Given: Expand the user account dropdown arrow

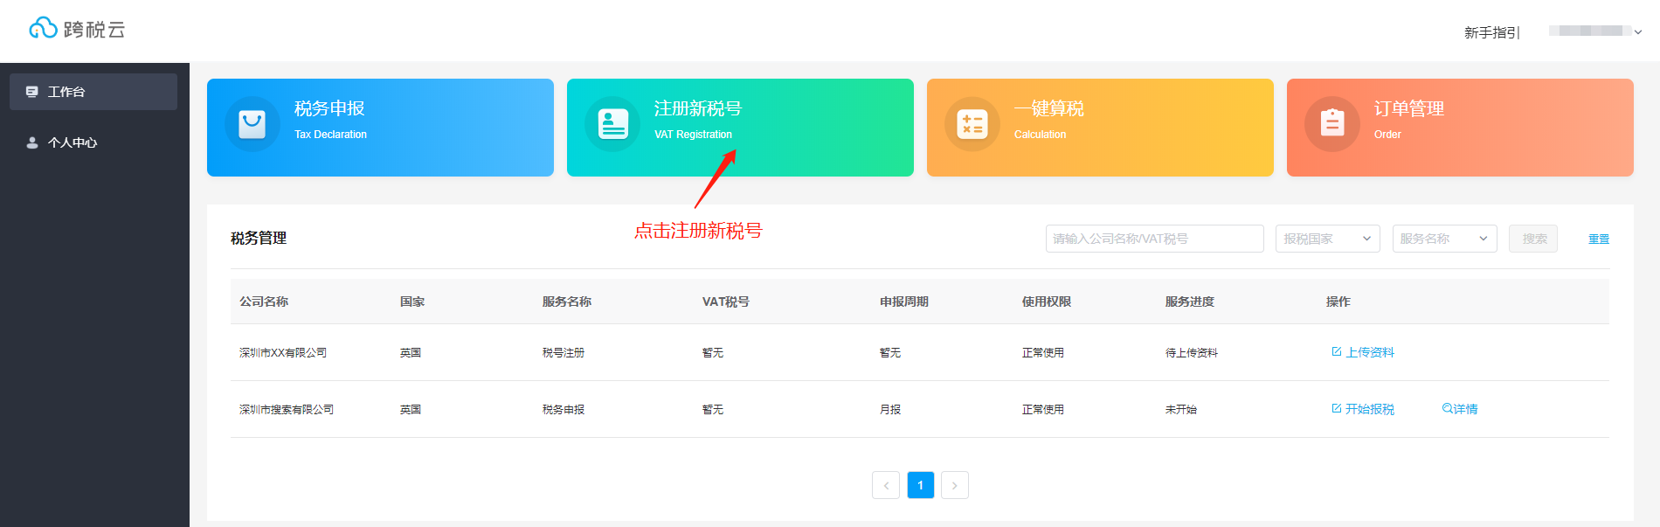Looking at the screenshot, I should click(x=1638, y=32).
